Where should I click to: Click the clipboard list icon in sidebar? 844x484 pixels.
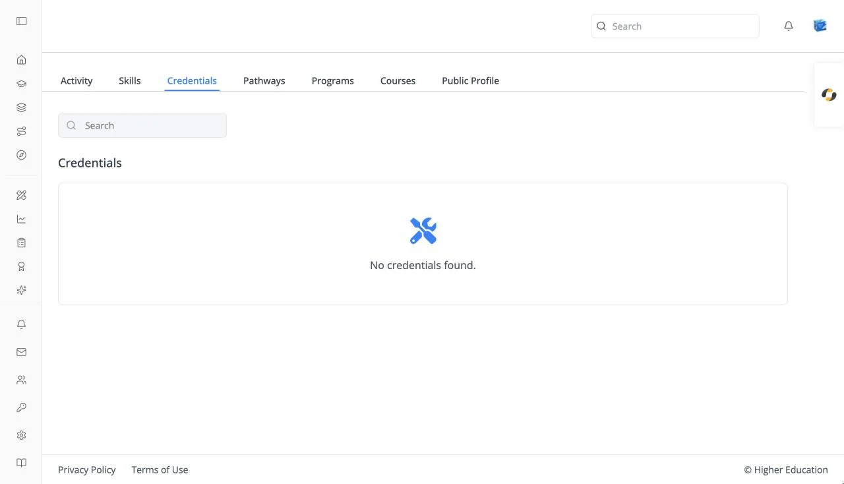21,243
